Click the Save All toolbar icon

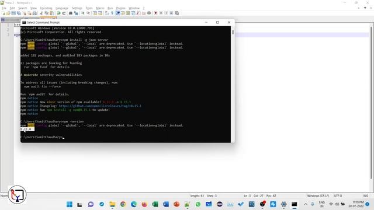click(19, 13)
